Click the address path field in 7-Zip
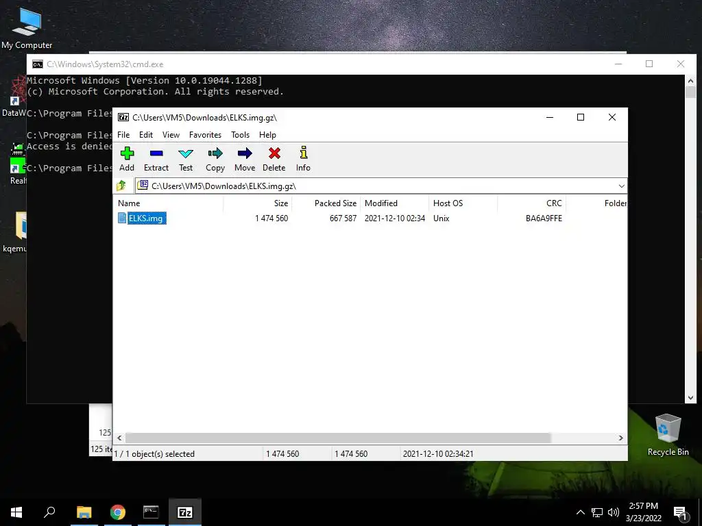This screenshot has width=702, height=526. (380, 186)
